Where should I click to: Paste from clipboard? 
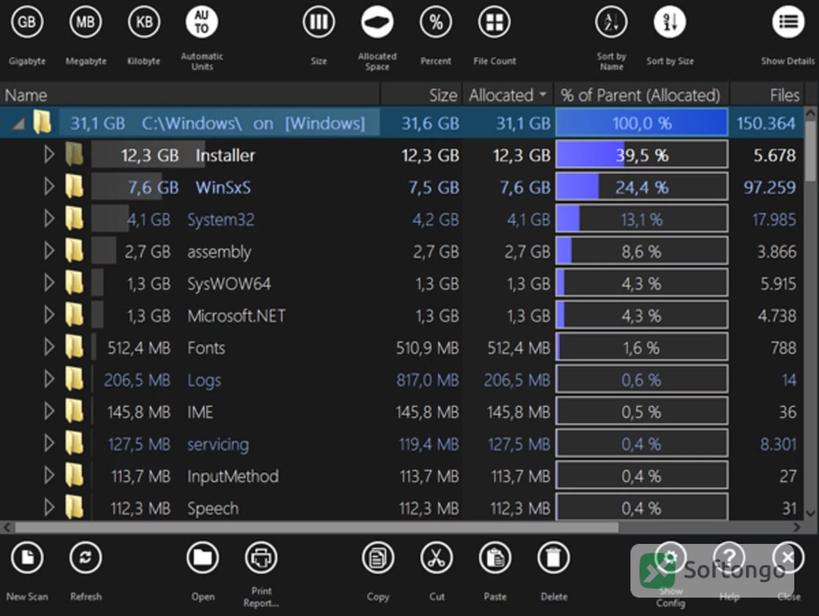495,558
